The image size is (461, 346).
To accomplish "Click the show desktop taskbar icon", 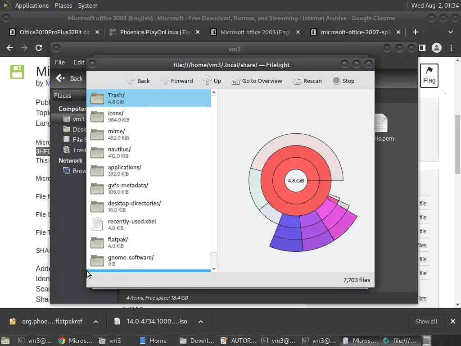I will tap(5, 341).
